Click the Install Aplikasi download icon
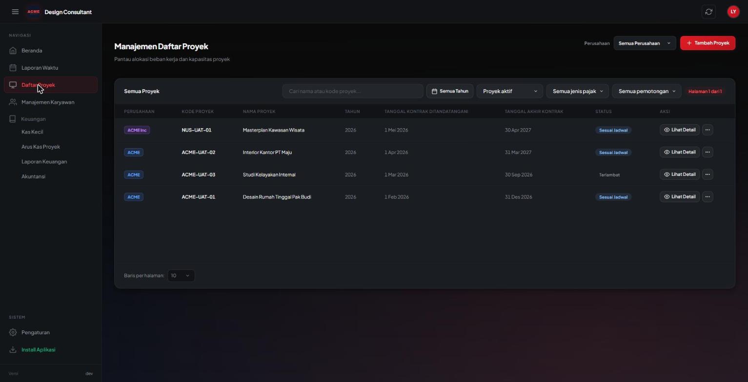This screenshot has height=382, width=748. (13, 350)
